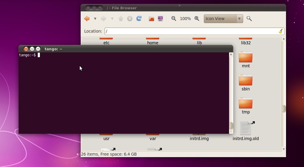Clear location with the broom icon
Screen dimensions: 304x167
[281, 31]
